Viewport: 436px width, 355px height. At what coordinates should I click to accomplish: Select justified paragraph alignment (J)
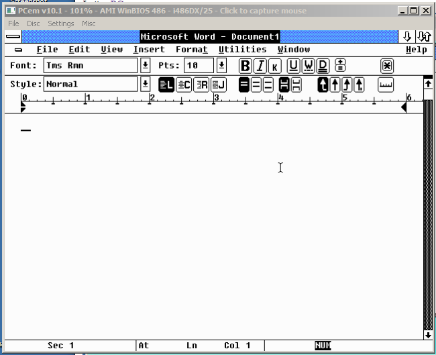(219, 85)
